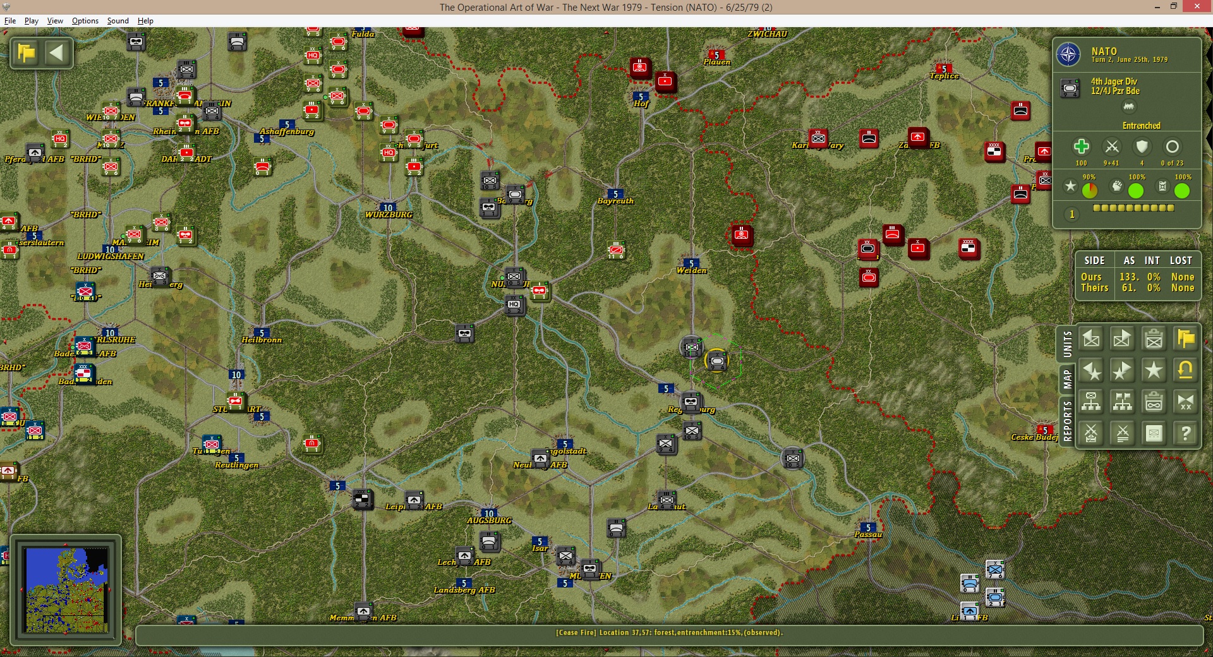Click the 'Passau' city label on map

coord(868,534)
